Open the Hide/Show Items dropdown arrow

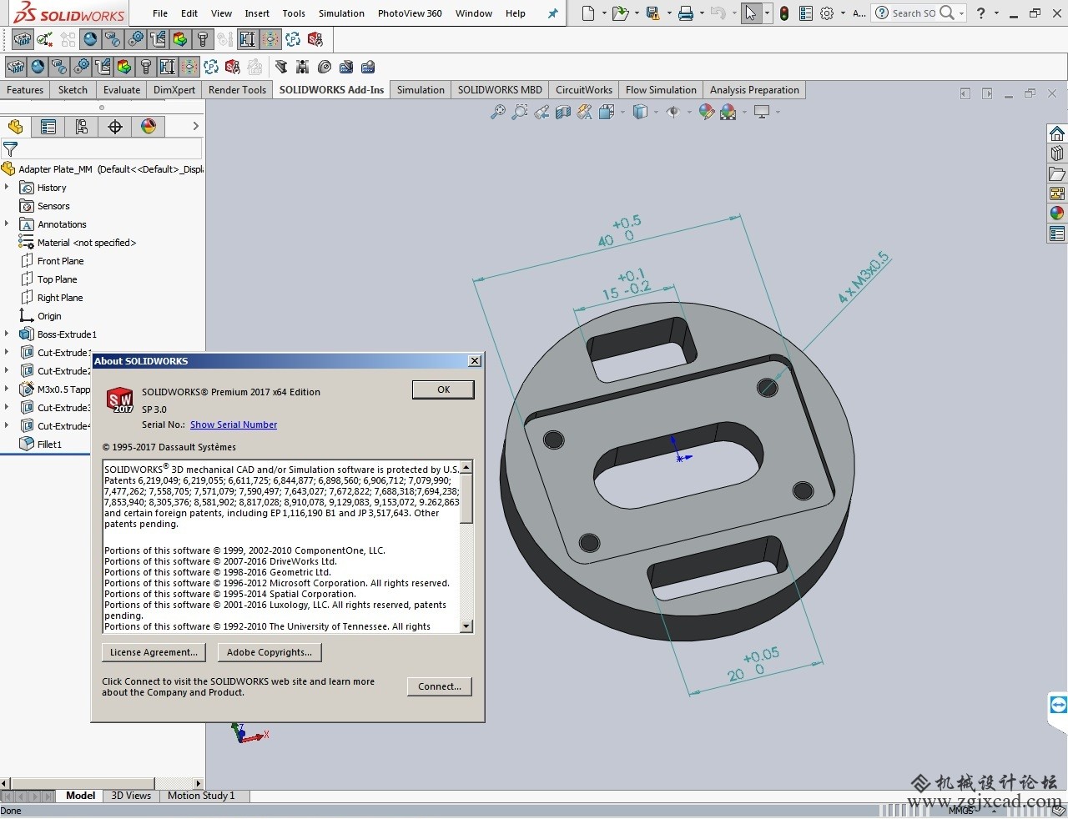[x=689, y=112]
